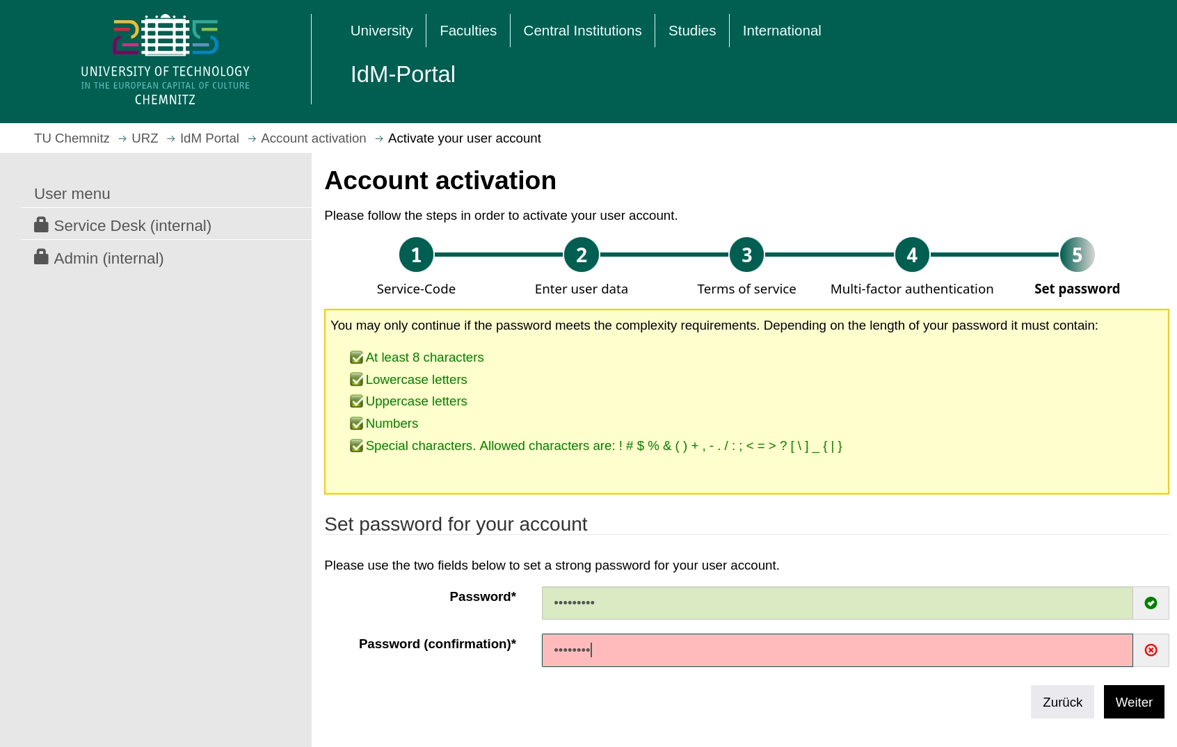Click the Password (confirmation) input field

(835, 650)
